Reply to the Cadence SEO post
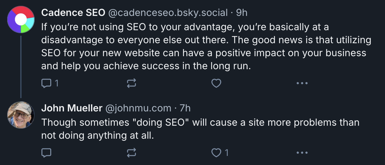The height and width of the screenshot is (165, 385). tap(46, 84)
